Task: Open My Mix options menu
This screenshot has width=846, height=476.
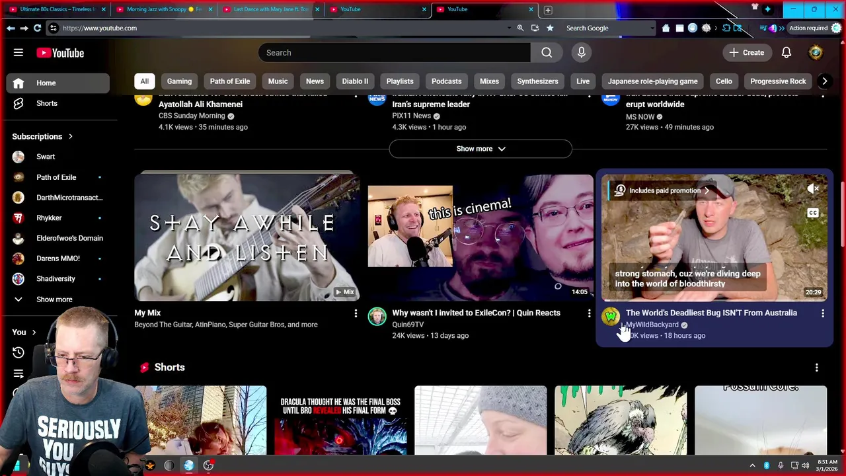Action: (x=356, y=313)
